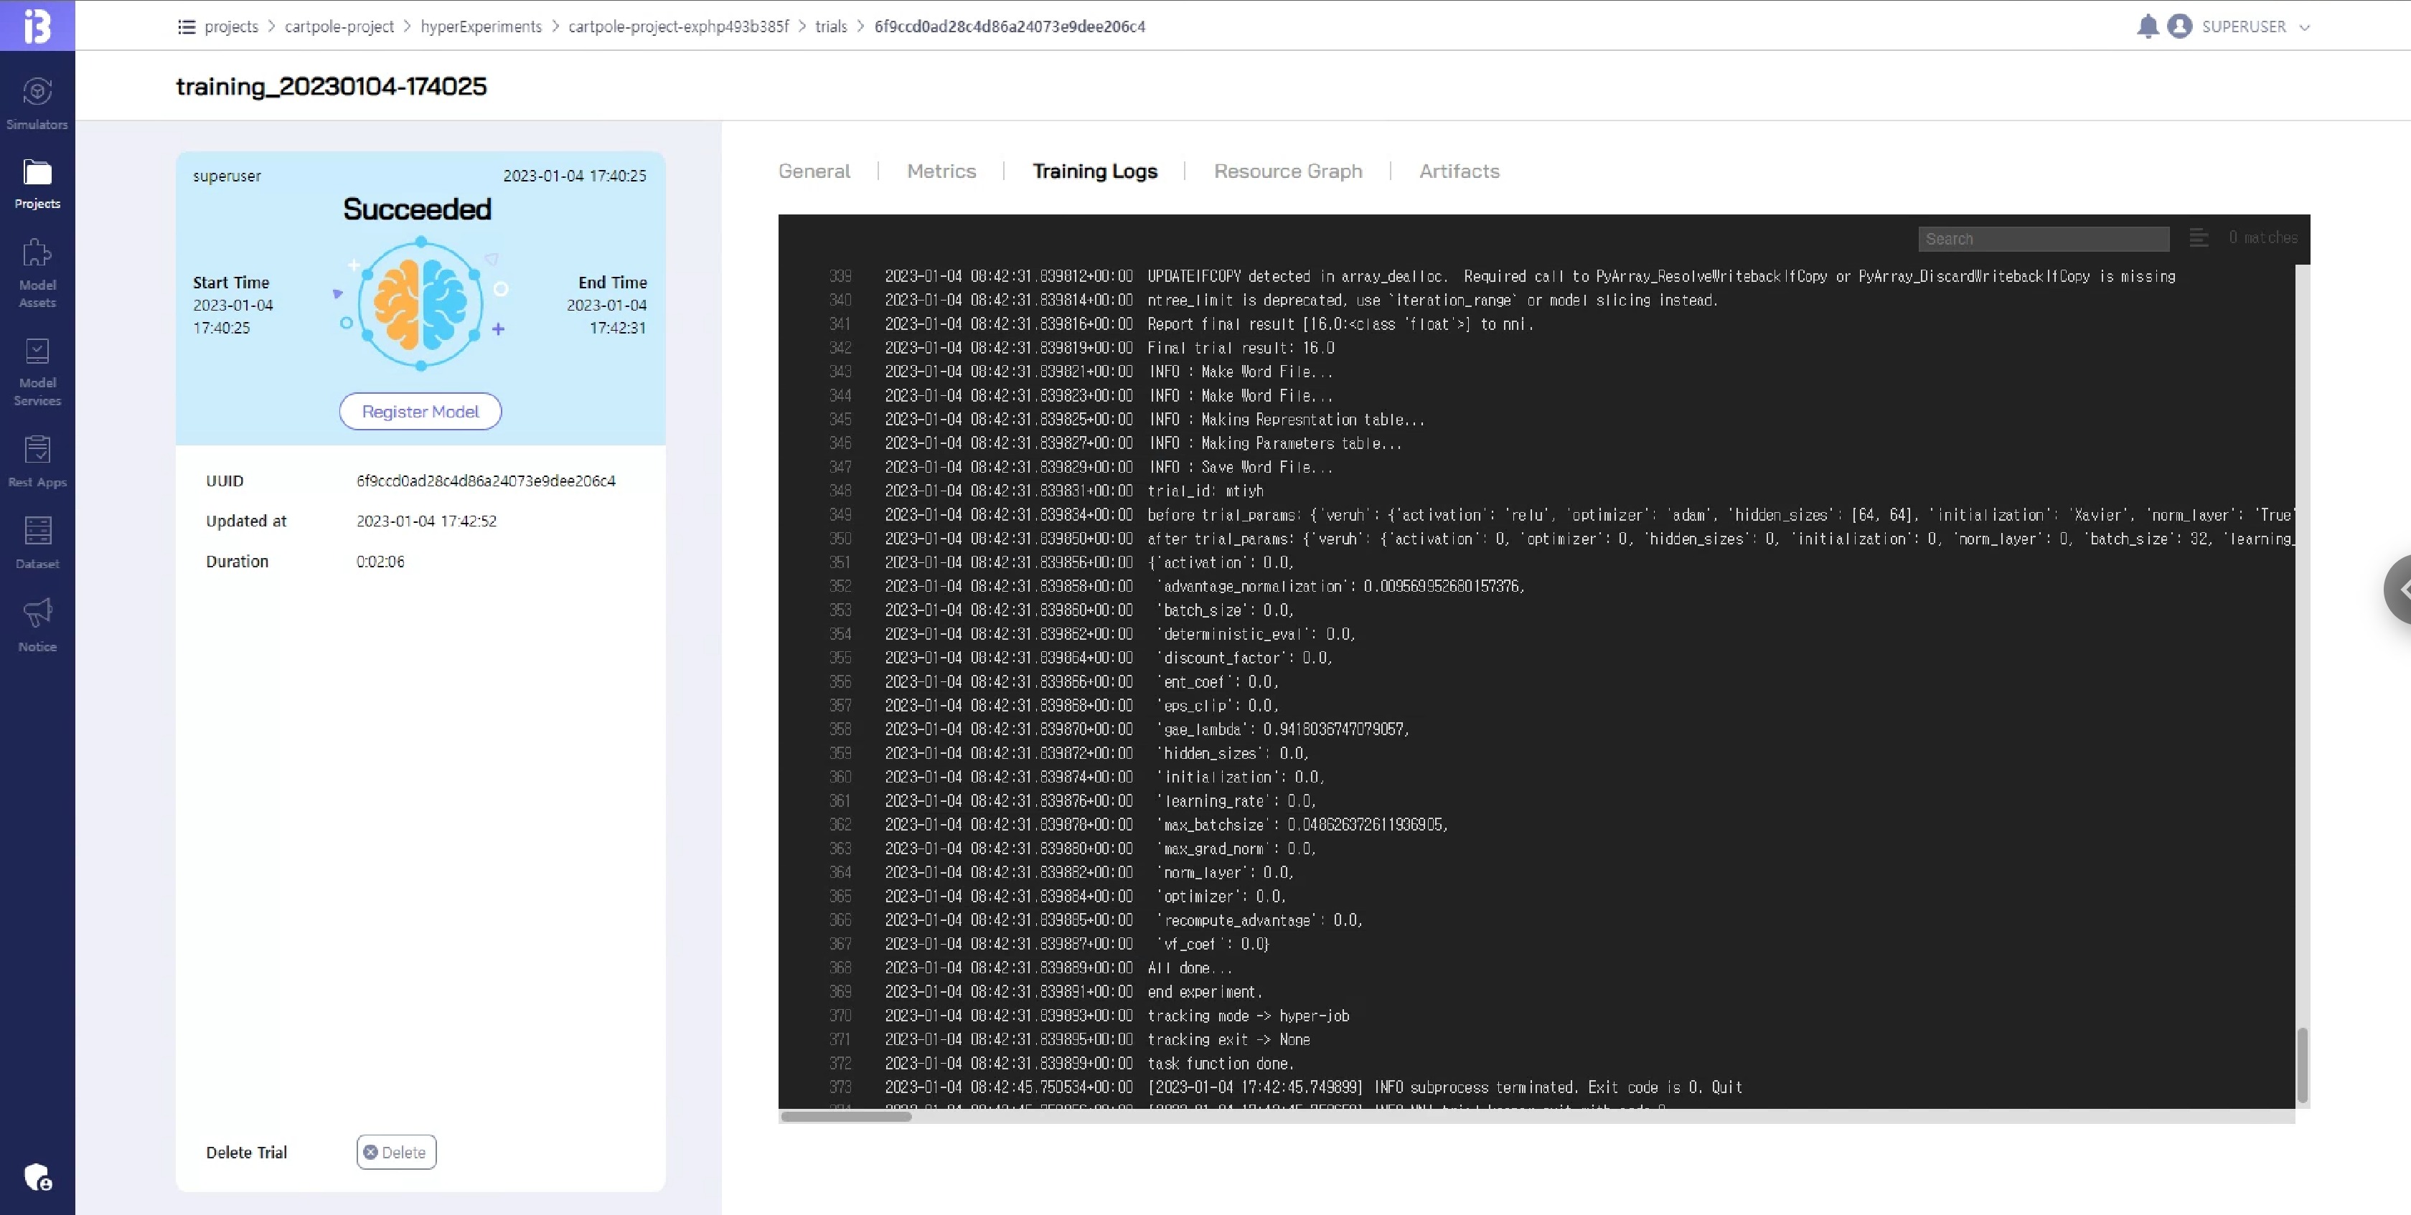This screenshot has height=1215, width=2411.
Task: Open the Dataset sidebar section
Action: 37,542
